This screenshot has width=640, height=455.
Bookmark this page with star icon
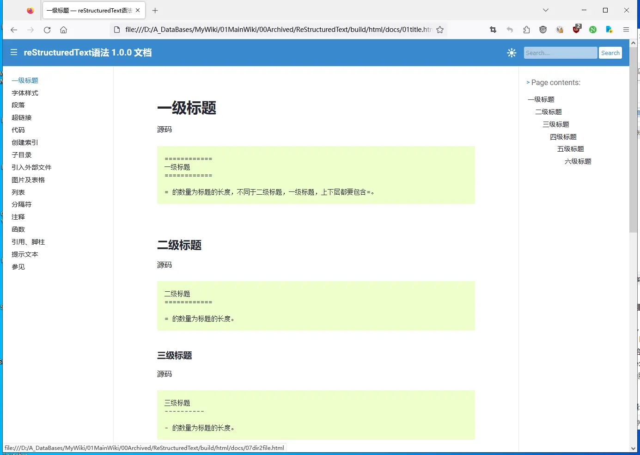point(440,30)
